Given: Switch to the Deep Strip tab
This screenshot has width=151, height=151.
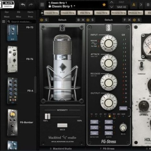Looking at the screenshot, I should 102,13.
